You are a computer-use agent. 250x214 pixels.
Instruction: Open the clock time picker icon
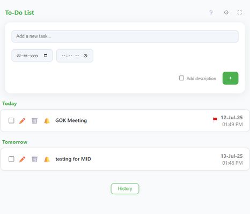coord(85,56)
